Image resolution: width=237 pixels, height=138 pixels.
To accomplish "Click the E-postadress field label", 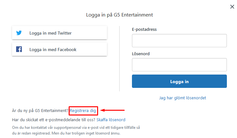I will pos(144,30).
